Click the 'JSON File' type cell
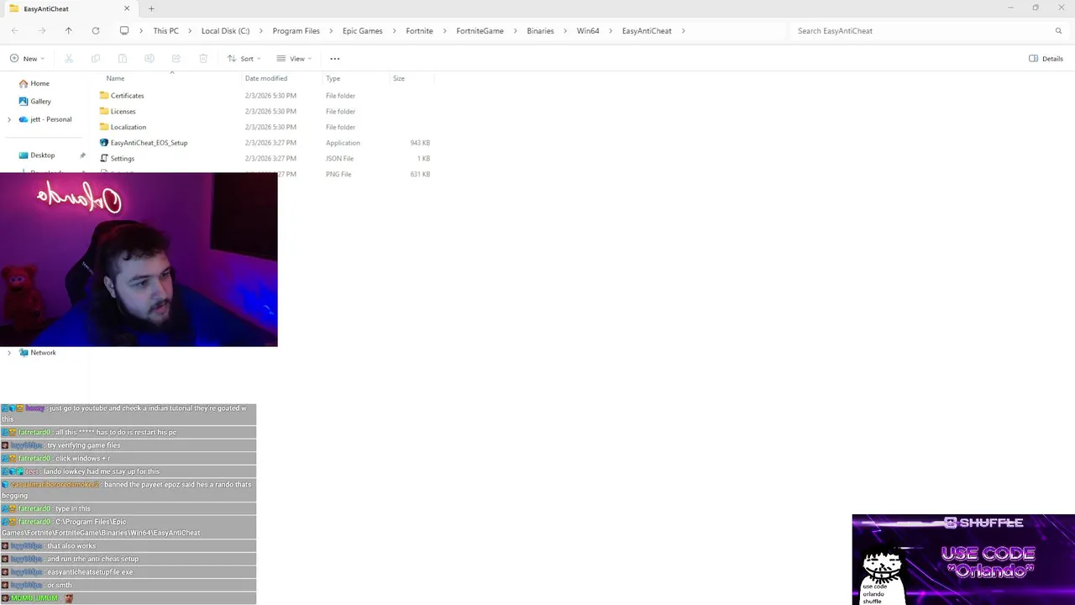Image resolution: width=1075 pixels, height=605 pixels. click(339, 158)
